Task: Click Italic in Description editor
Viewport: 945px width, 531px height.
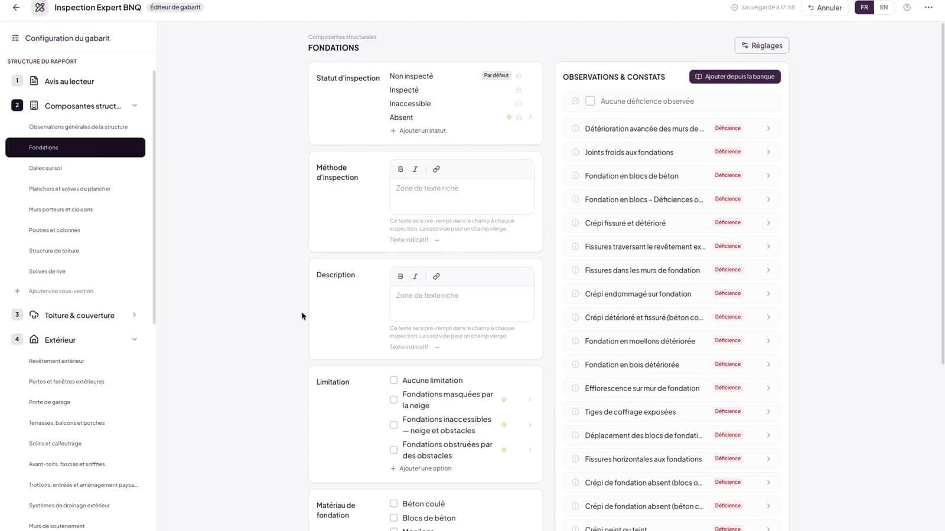Action: 415,277
